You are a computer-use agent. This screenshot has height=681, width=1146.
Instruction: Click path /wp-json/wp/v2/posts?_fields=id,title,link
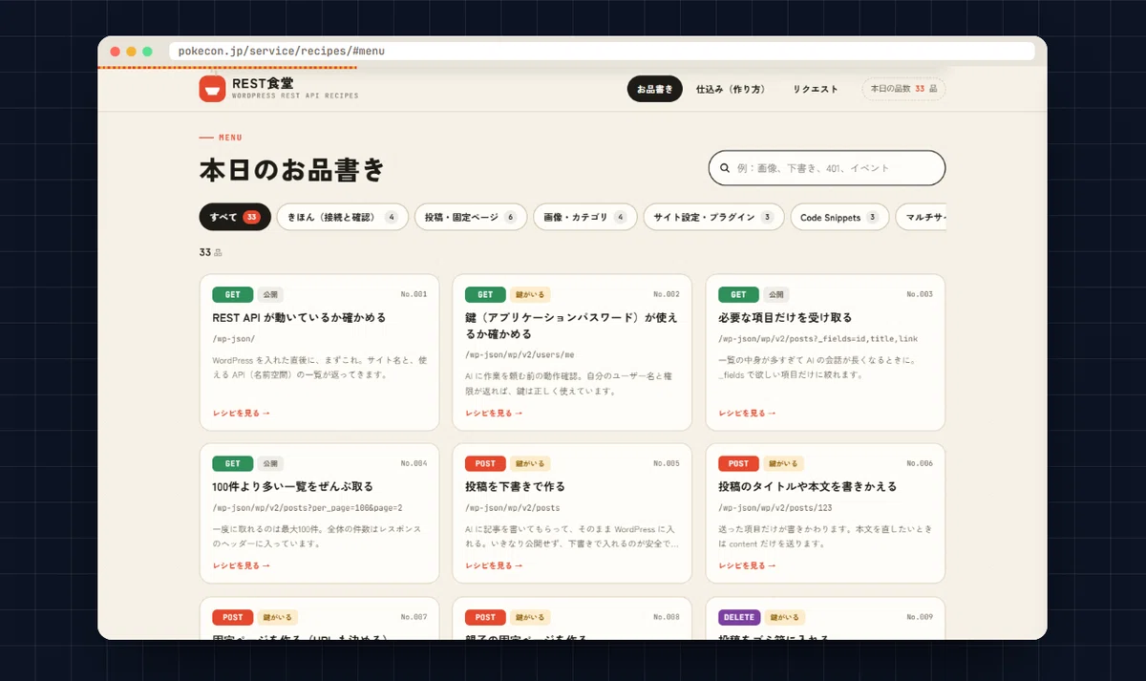pyautogui.click(x=817, y=338)
